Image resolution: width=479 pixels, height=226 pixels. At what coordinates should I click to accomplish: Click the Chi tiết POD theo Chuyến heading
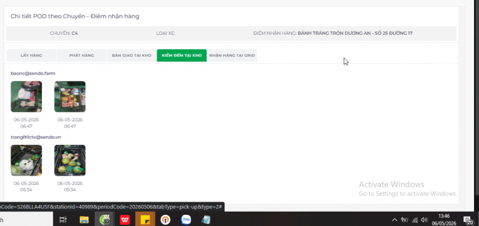tap(75, 16)
